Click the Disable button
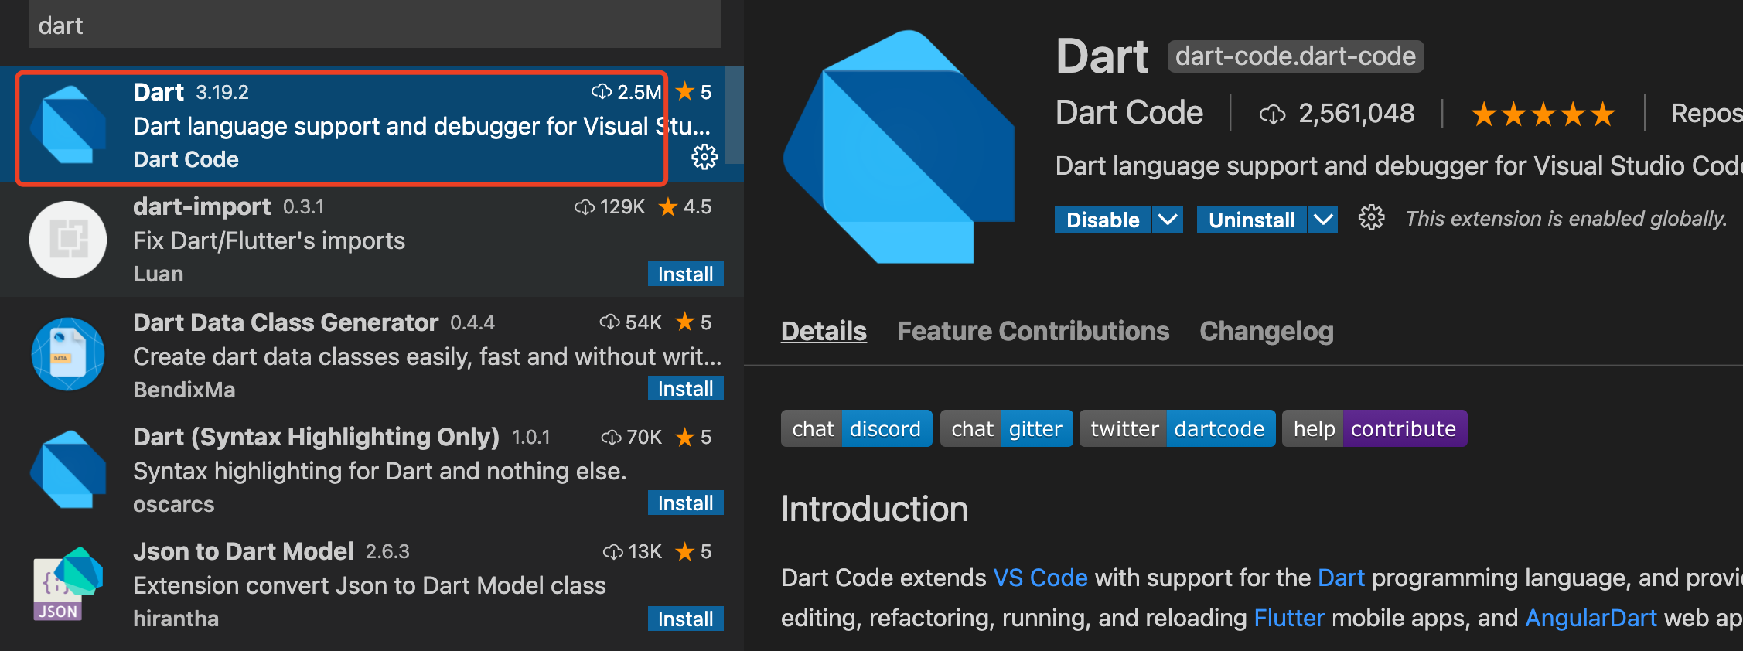1743x651 pixels. point(1103,220)
